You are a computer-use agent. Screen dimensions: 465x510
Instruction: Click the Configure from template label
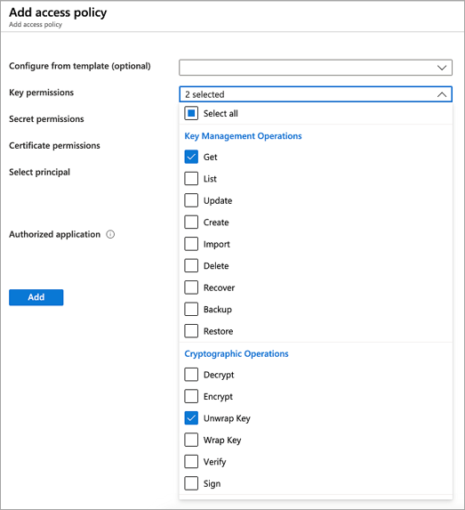click(x=80, y=66)
